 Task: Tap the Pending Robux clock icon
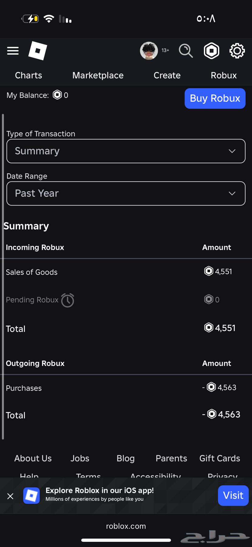pos(67,300)
